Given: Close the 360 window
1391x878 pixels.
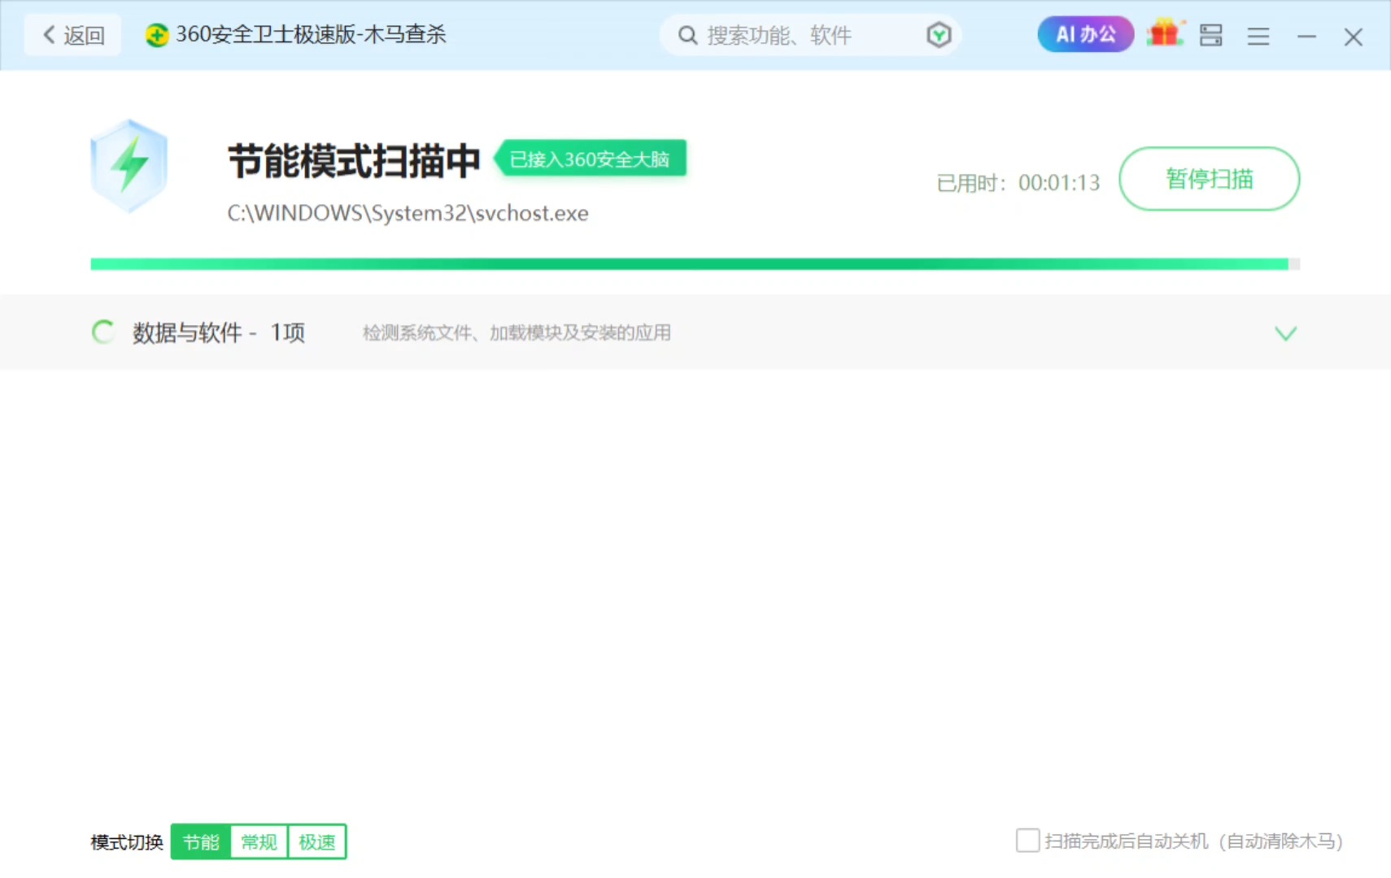Looking at the screenshot, I should pyautogui.click(x=1354, y=37).
